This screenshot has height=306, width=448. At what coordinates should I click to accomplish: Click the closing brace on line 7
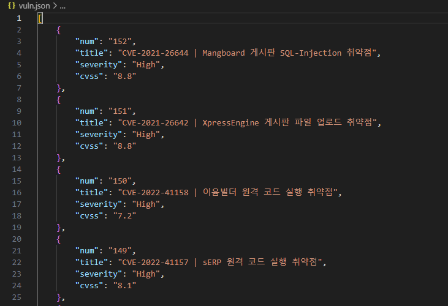point(59,88)
